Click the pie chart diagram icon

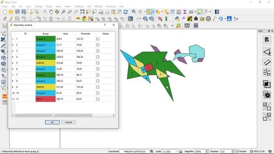pos(84,19)
